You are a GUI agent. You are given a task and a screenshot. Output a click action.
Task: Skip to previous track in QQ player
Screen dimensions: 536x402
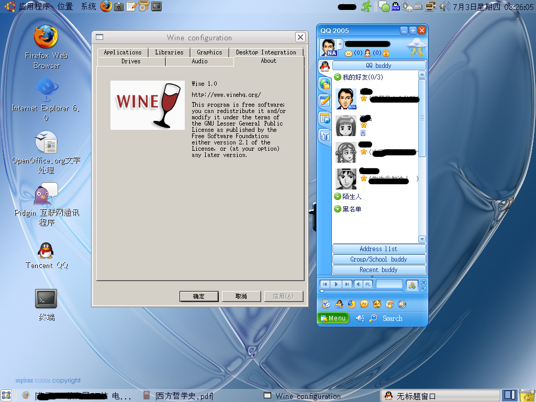point(325,284)
